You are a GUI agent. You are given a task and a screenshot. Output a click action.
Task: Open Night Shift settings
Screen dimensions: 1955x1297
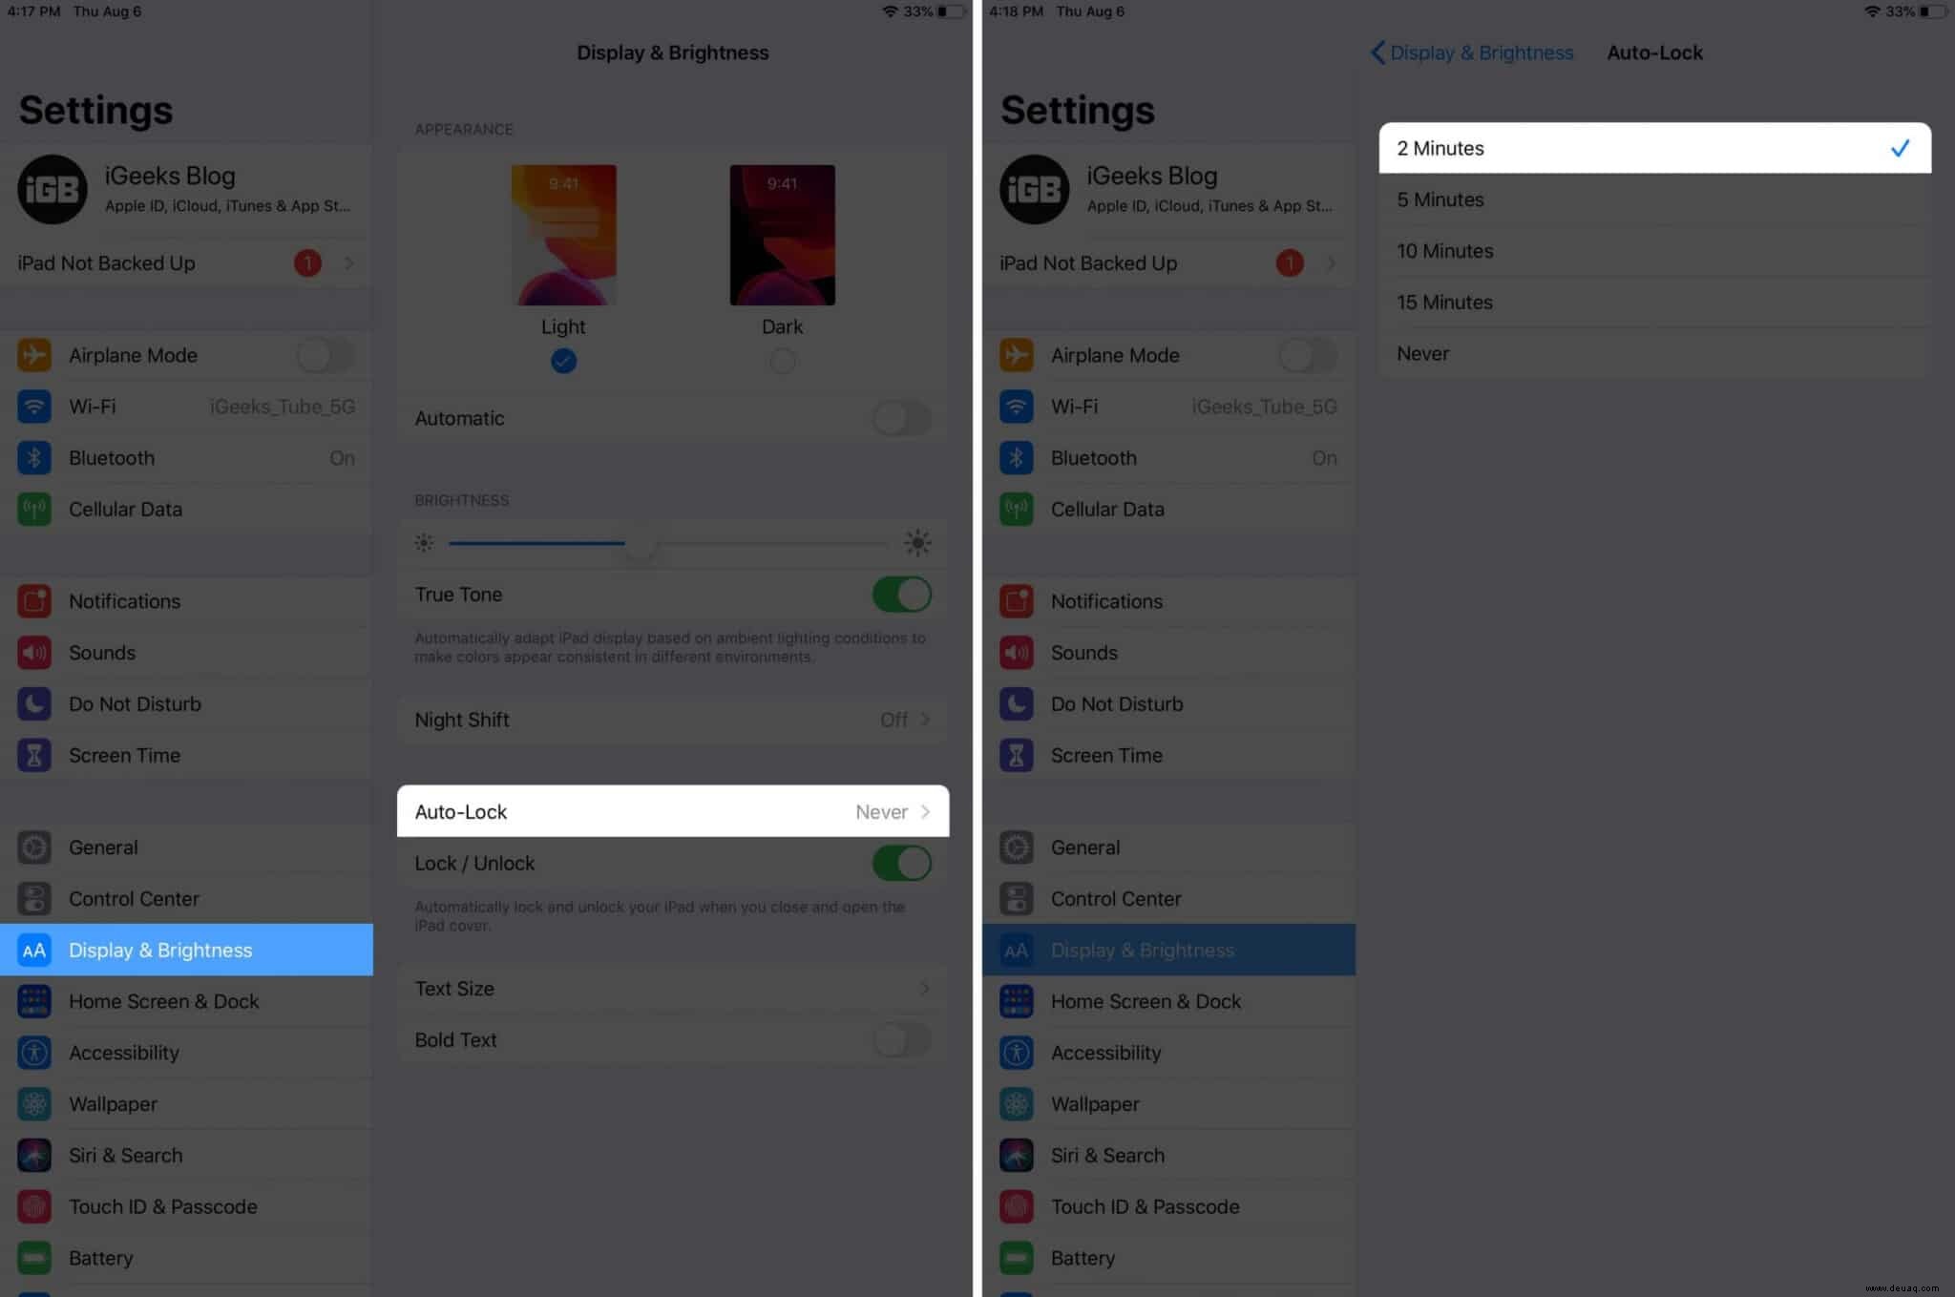671,720
